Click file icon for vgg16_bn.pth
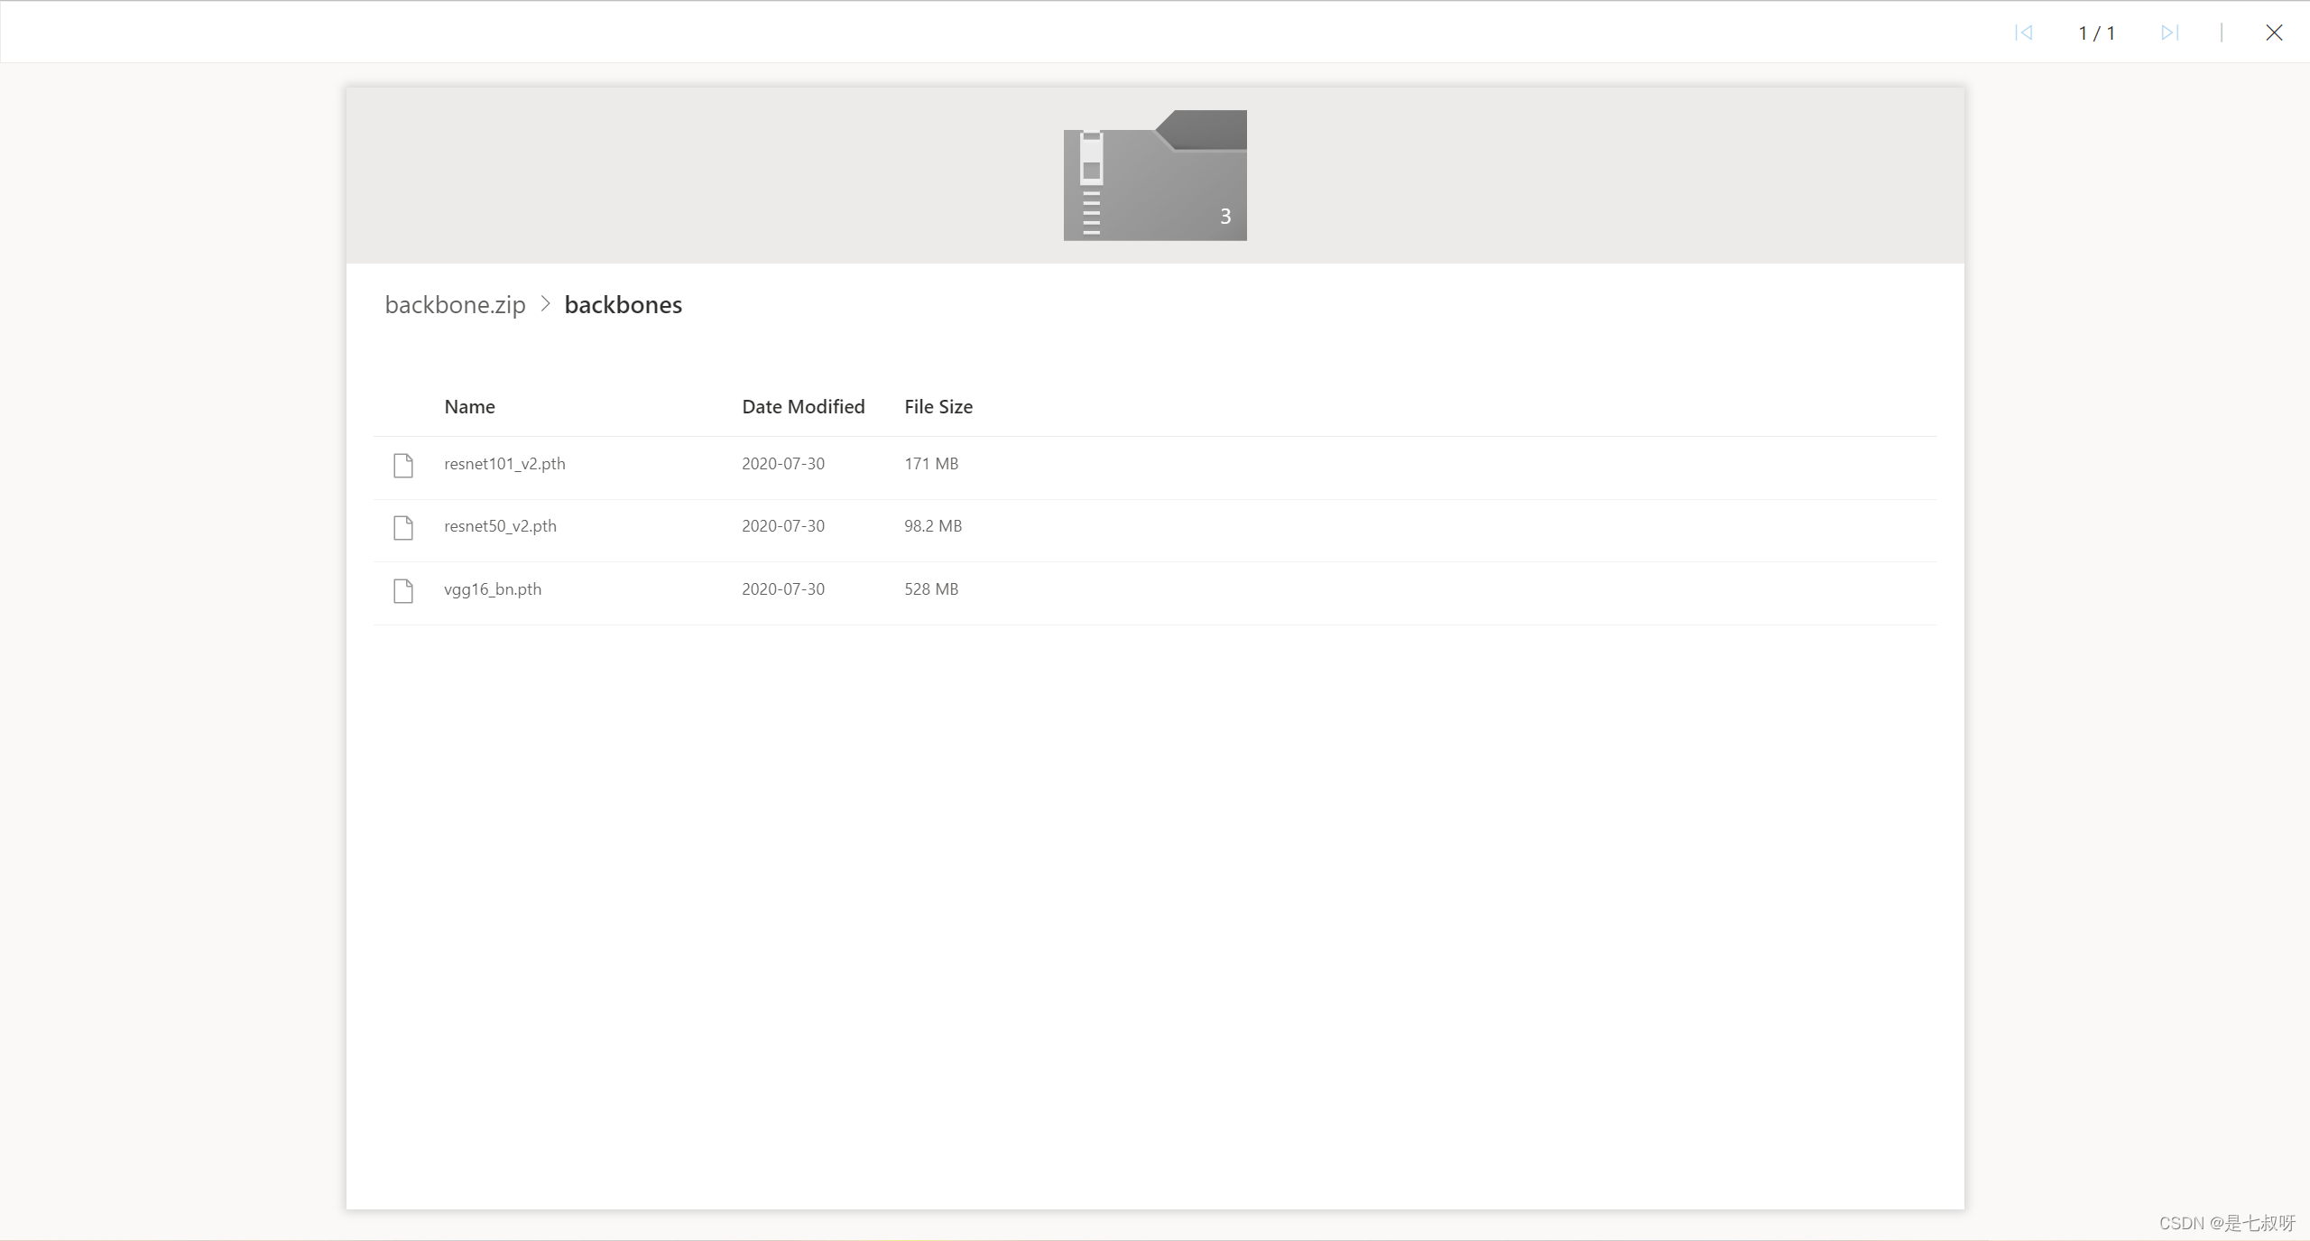Screen dimensions: 2310x1241 pos(403,590)
